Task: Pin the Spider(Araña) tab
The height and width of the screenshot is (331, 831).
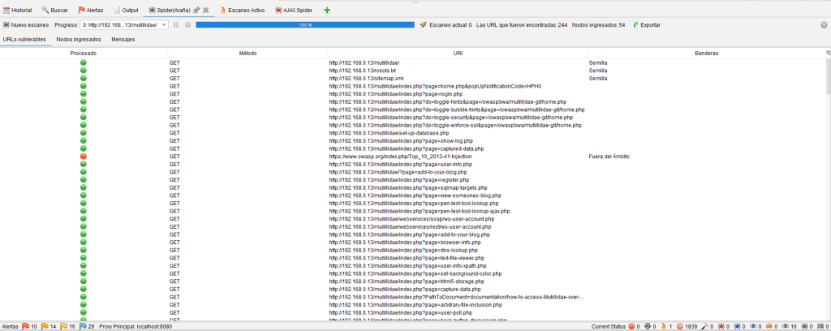Action: (x=196, y=10)
